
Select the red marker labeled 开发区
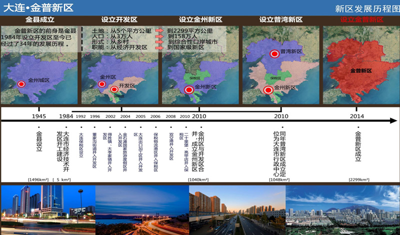(x=114, y=89)
